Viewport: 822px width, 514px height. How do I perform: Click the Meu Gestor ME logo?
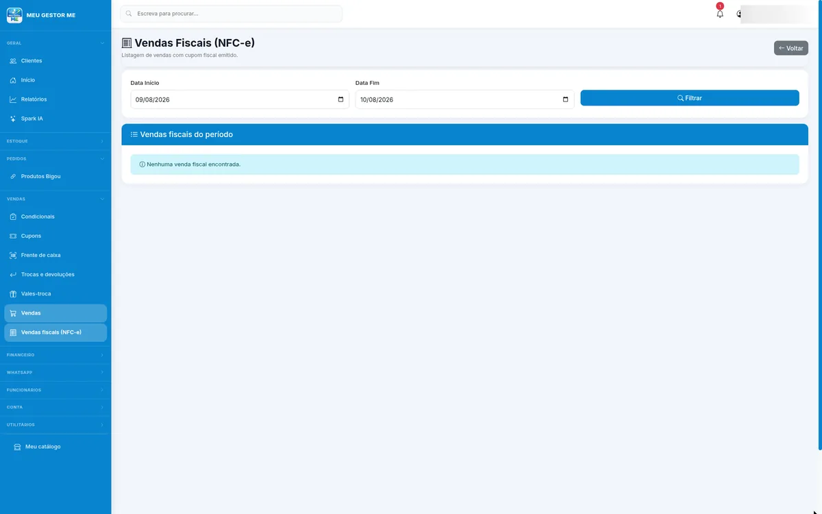[14, 15]
